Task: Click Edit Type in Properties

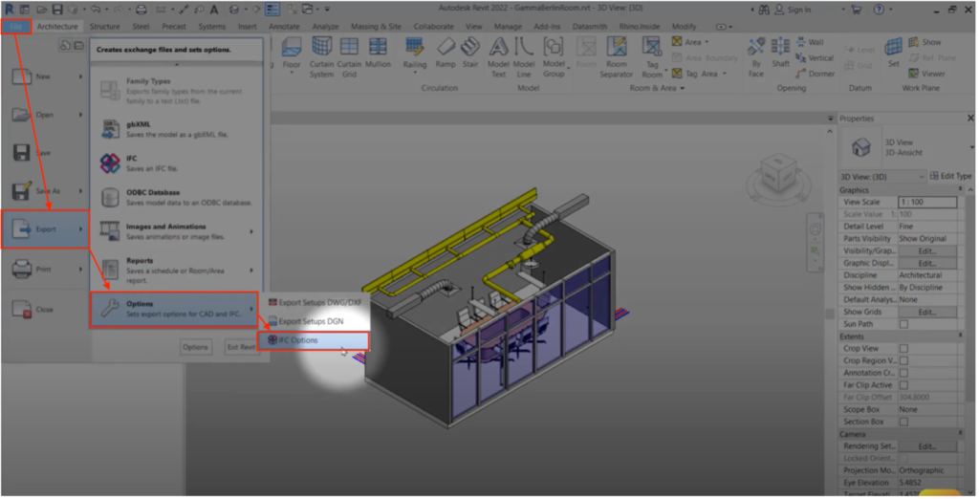Action: click(x=950, y=176)
